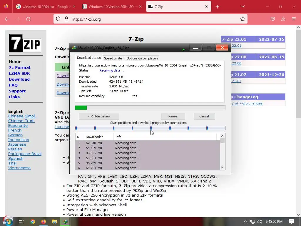
Task: Select connection row 3 with 48.905 MB
Action: [x=148, y=153]
